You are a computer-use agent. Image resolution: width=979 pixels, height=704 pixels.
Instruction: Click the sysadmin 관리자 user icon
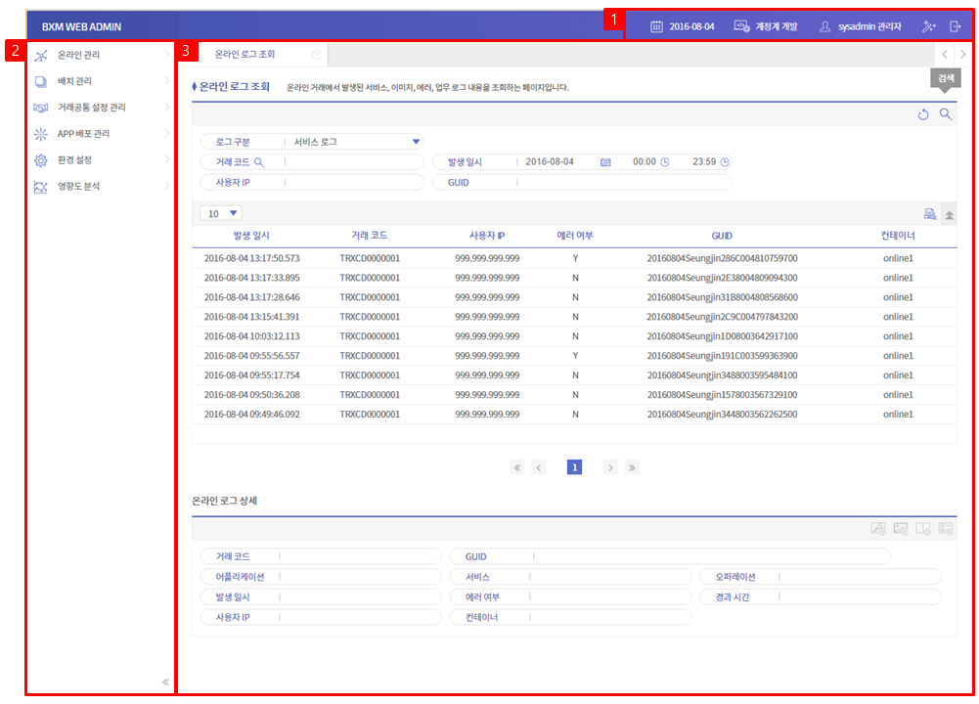coord(824,26)
